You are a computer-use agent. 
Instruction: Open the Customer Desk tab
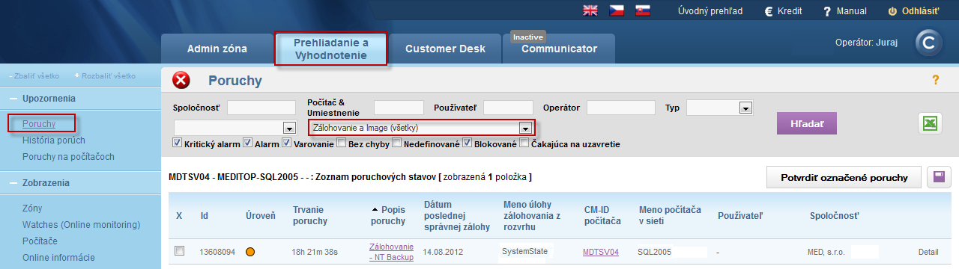pos(445,49)
